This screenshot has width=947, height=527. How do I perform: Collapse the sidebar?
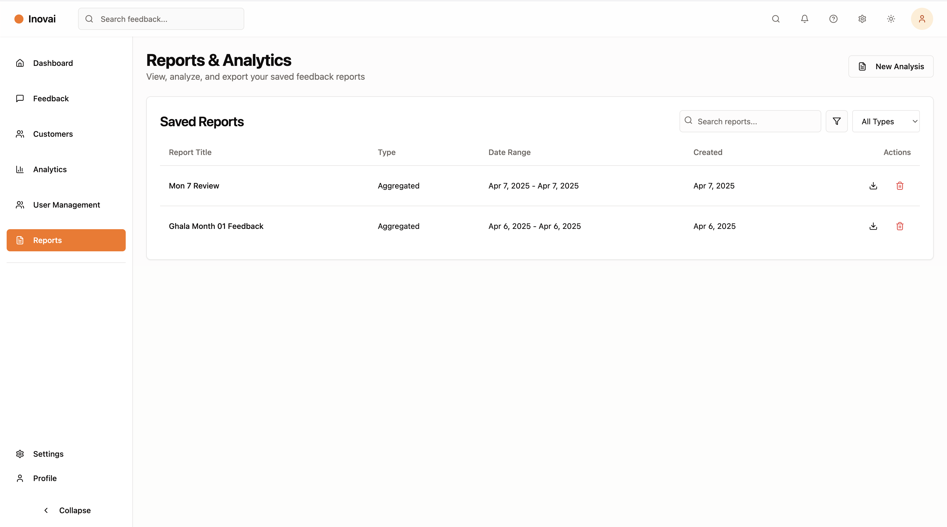[66, 510]
